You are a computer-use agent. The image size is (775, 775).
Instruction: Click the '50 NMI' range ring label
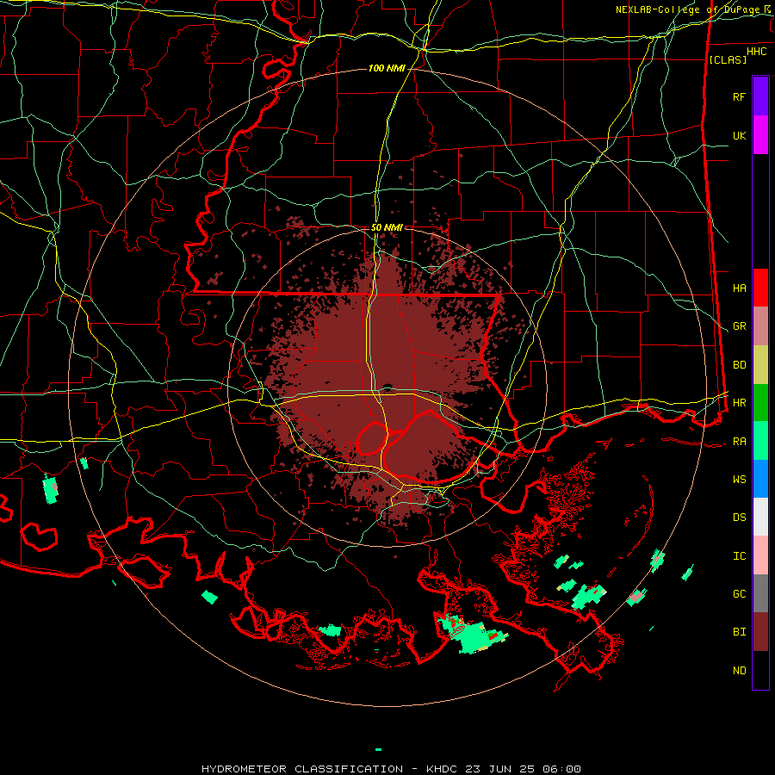(387, 227)
